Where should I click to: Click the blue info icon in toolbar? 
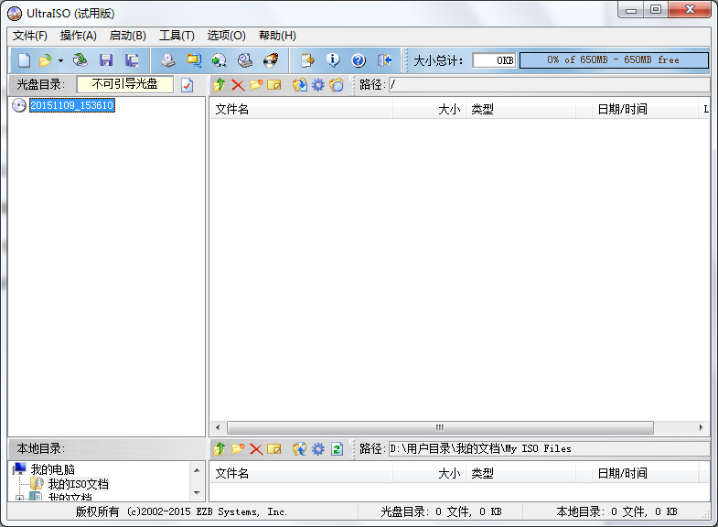(333, 60)
